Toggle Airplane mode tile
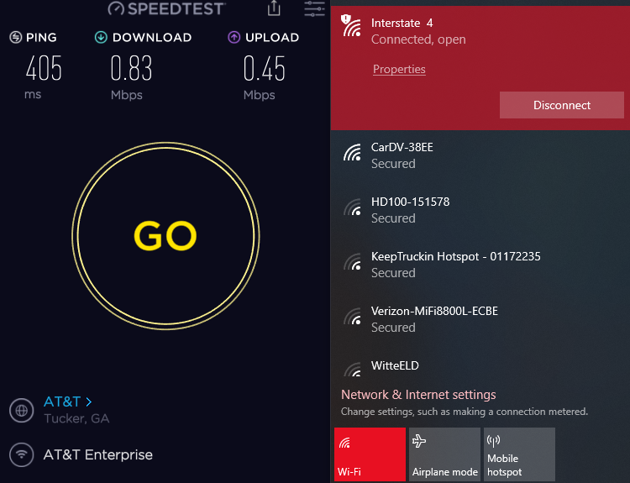 (x=444, y=454)
